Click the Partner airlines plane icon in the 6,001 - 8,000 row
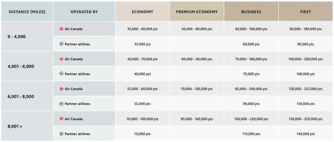 (x=62, y=104)
